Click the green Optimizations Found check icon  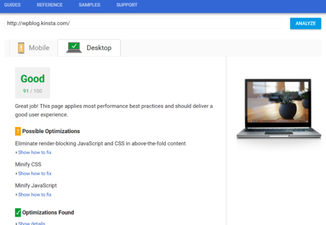(18, 213)
